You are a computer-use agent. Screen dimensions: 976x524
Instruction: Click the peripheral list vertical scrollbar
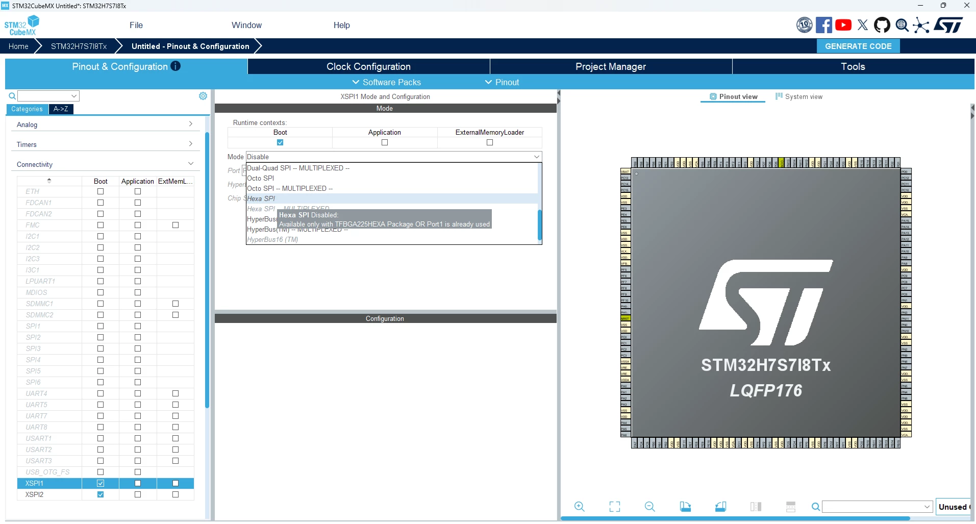[207, 270]
